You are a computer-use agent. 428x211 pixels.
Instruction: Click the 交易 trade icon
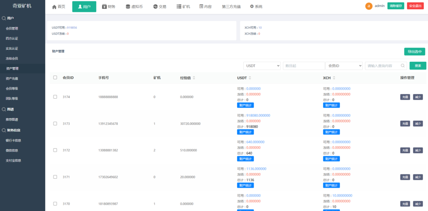(155, 7)
